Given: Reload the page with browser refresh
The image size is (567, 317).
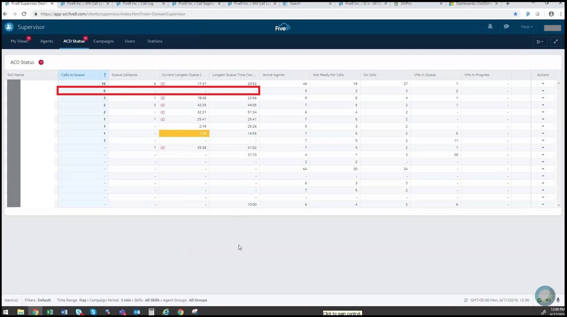Looking at the screenshot, I should click(24, 14).
